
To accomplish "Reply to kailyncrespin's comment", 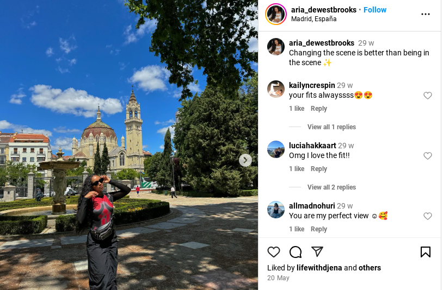I will (319, 109).
